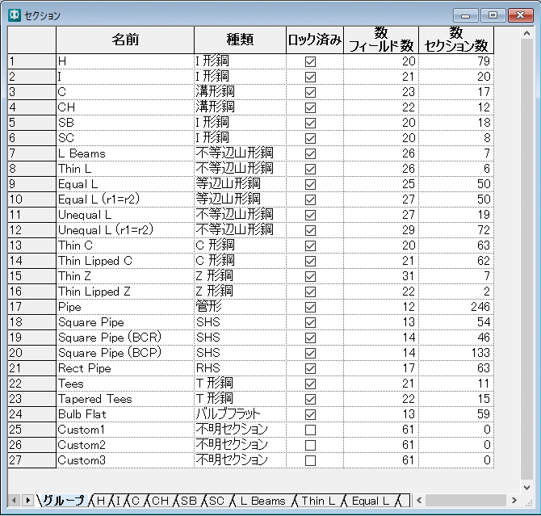Select row header number 17
The height and width of the screenshot is (516, 541).
click(x=31, y=307)
